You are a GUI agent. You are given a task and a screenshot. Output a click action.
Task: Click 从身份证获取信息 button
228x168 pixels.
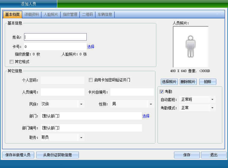point(57,155)
